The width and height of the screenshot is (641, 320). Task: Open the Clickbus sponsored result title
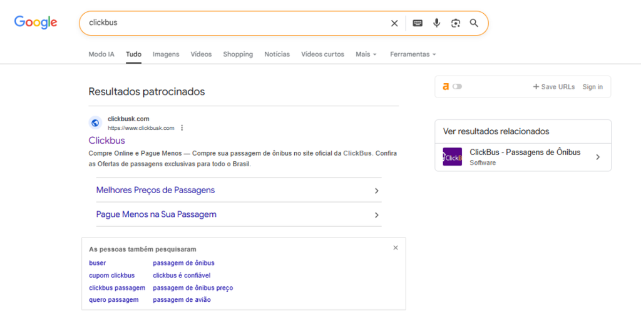[107, 141]
